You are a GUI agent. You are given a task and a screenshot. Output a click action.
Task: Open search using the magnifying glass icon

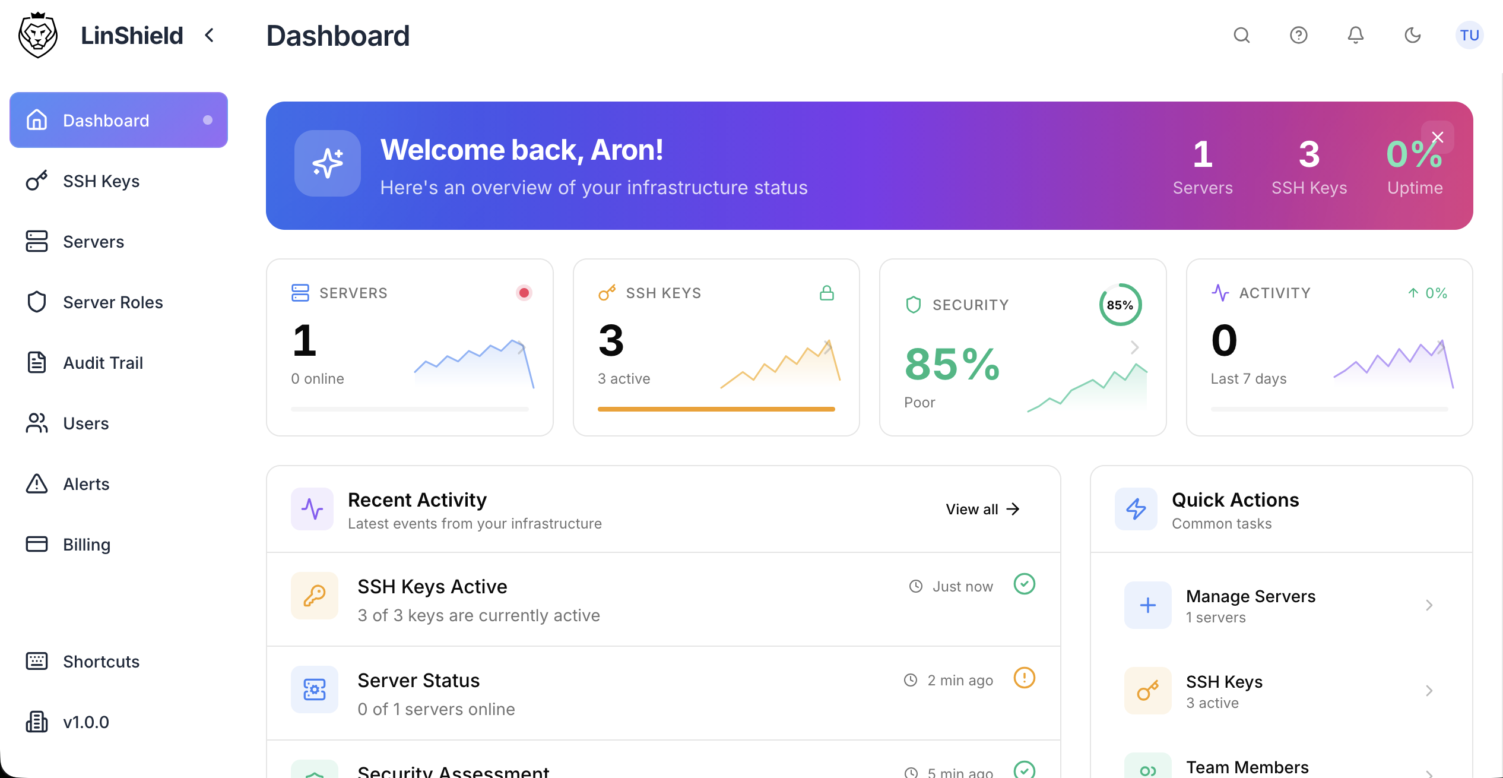pos(1241,36)
